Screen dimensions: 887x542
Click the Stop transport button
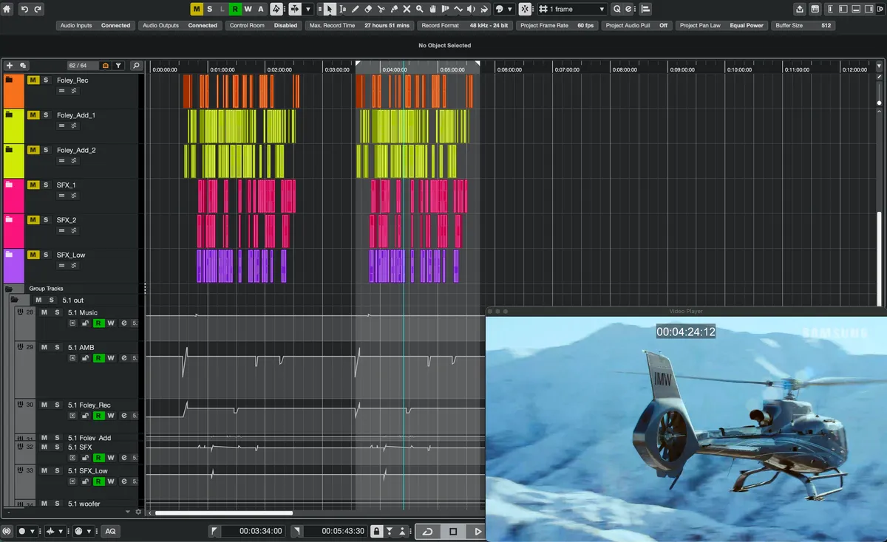click(453, 531)
